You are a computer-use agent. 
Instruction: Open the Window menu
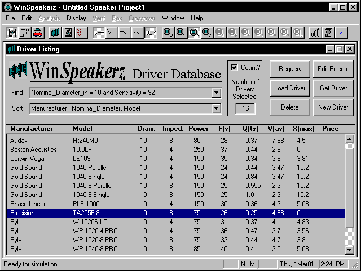click(173, 18)
